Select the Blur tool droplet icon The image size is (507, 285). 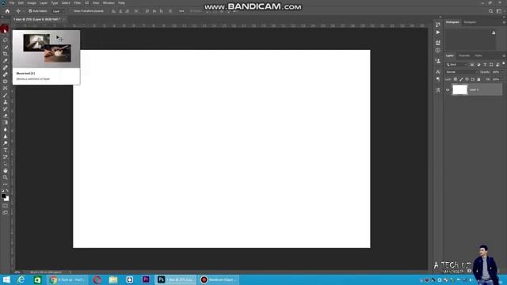[x=6, y=129]
